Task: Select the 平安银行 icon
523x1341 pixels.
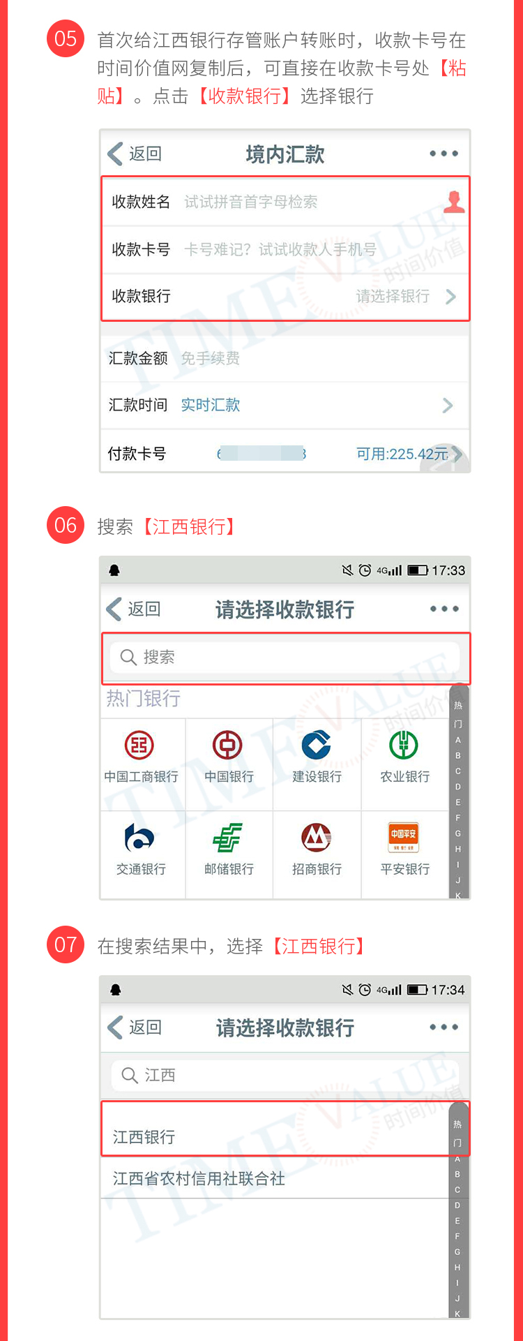Action: [x=404, y=838]
